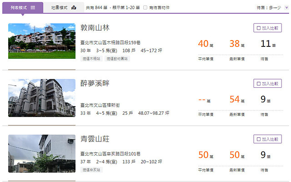Click the map pin icon in 地圖模式 tab
This screenshot has width=291, height=182.
click(x=74, y=8)
